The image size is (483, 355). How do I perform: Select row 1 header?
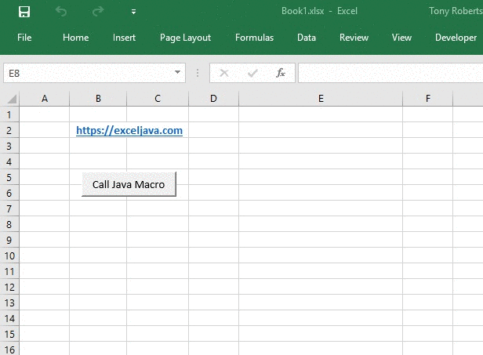click(9, 114)
